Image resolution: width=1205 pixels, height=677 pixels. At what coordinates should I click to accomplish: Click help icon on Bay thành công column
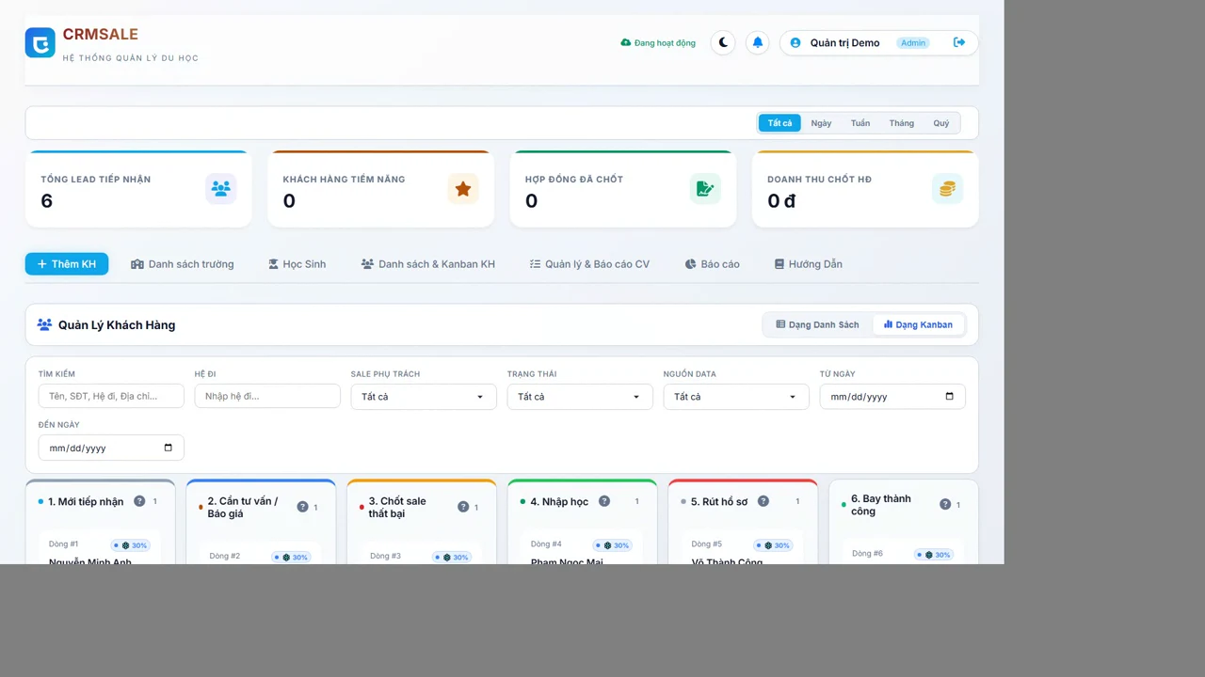pyautogui.click(x=945, y=505)
